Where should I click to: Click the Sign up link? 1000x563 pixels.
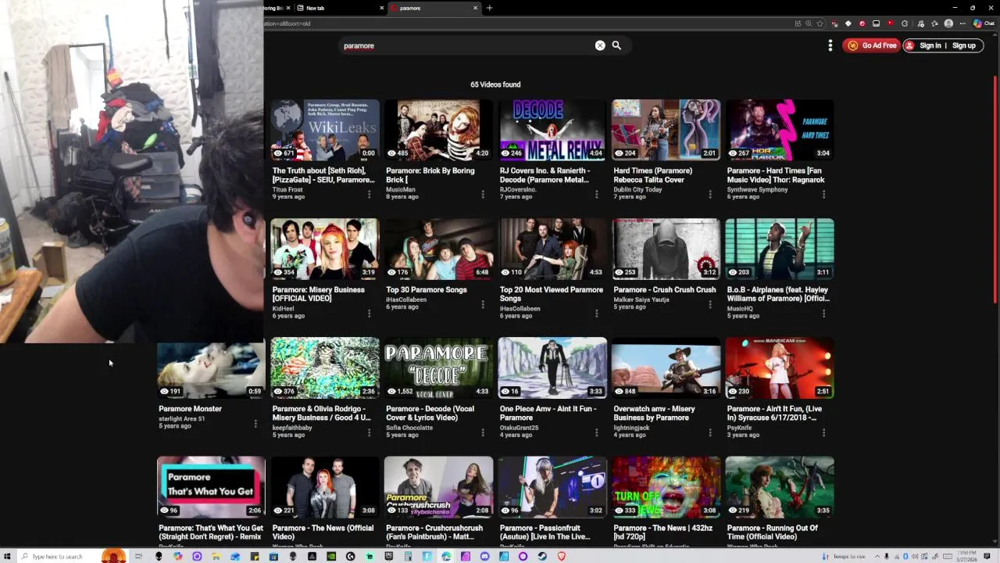point(964,46)
